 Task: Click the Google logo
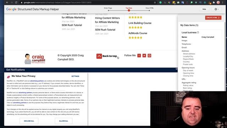[11, 9]
